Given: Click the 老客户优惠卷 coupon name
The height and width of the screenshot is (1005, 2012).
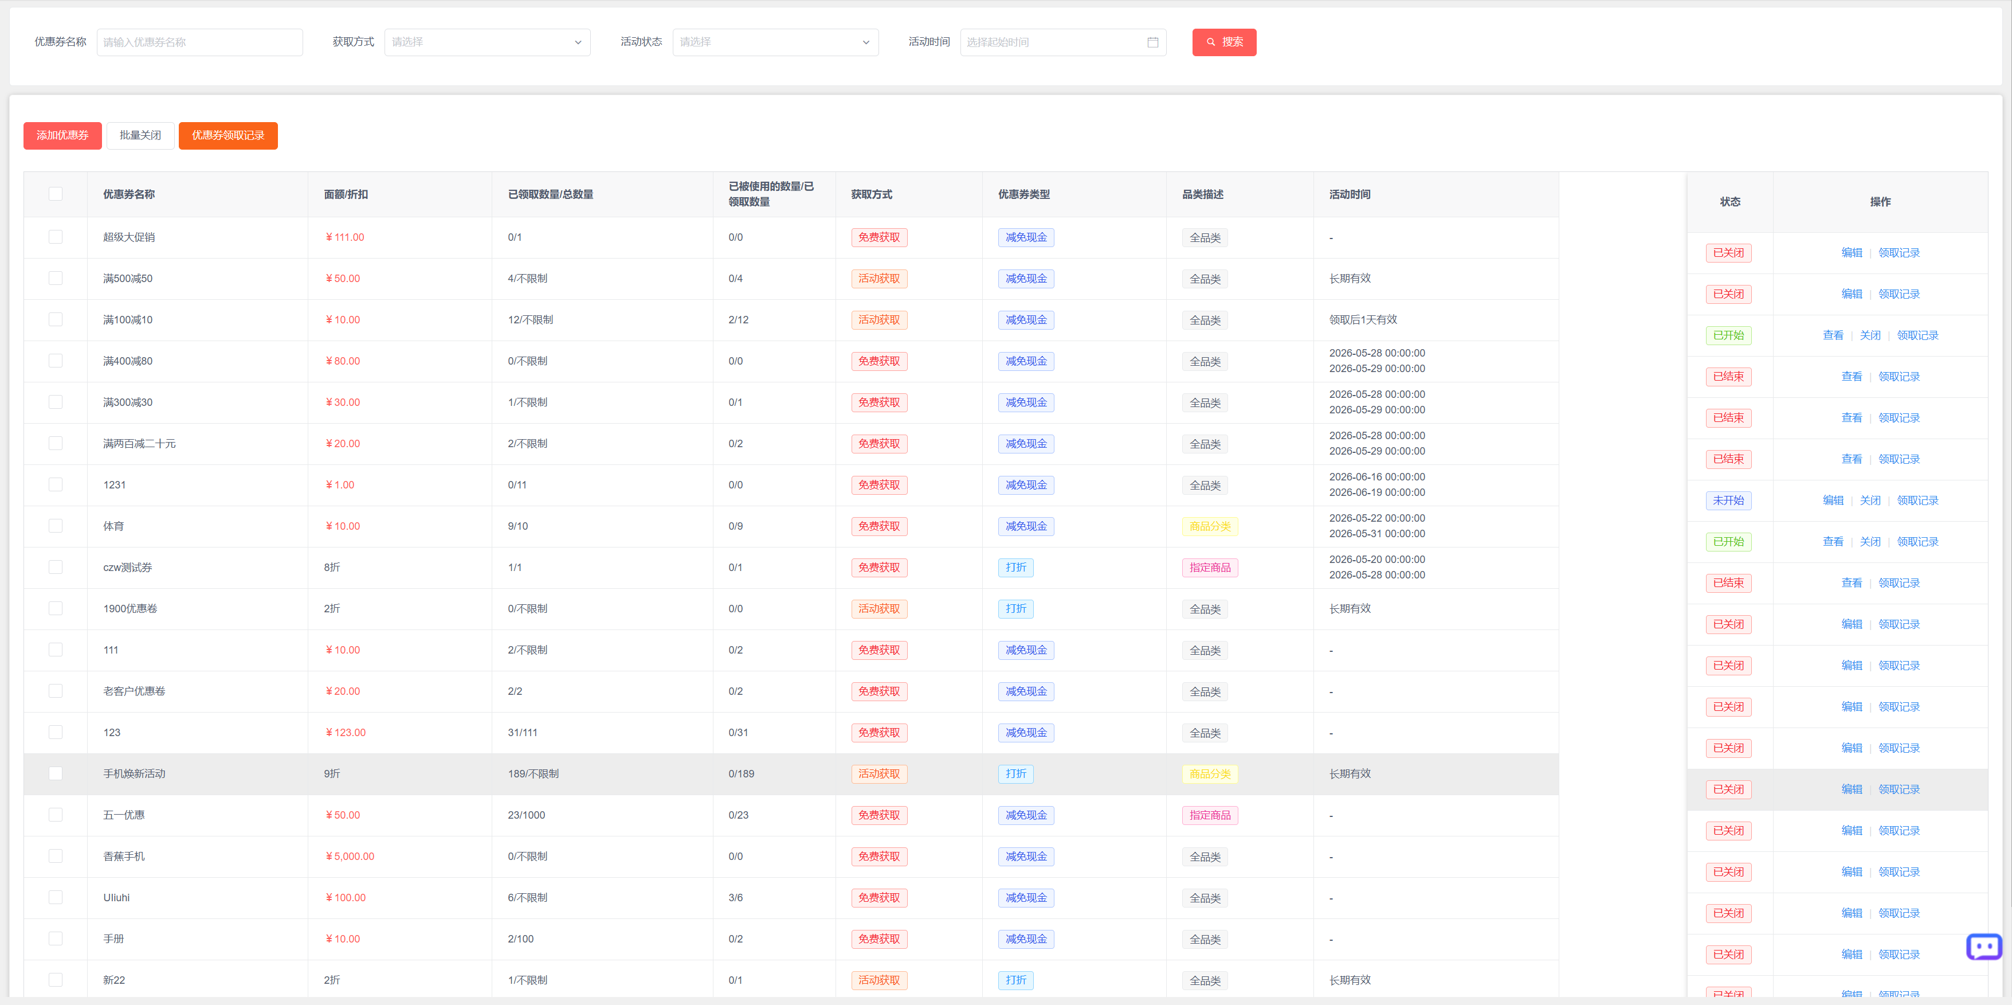Looking at the screenshot, I should (x=134, y=691).
